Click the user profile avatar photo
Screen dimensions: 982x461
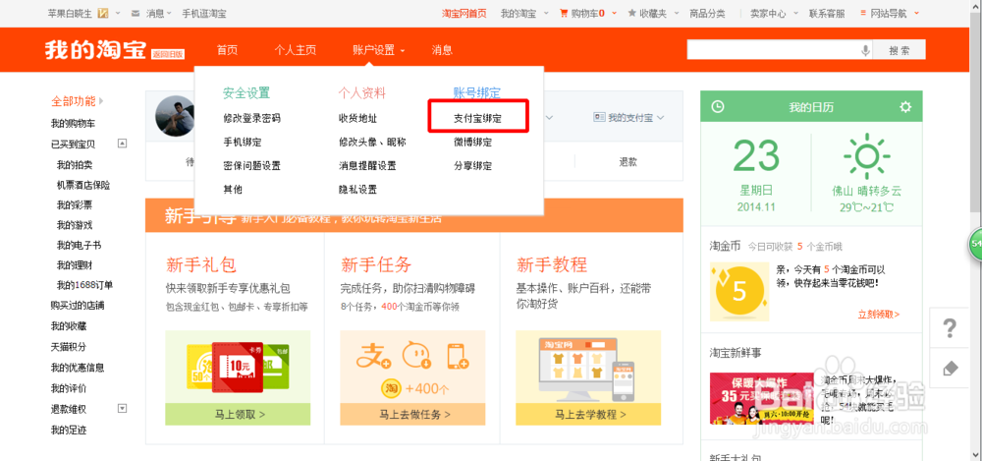[x=175, y=116]
